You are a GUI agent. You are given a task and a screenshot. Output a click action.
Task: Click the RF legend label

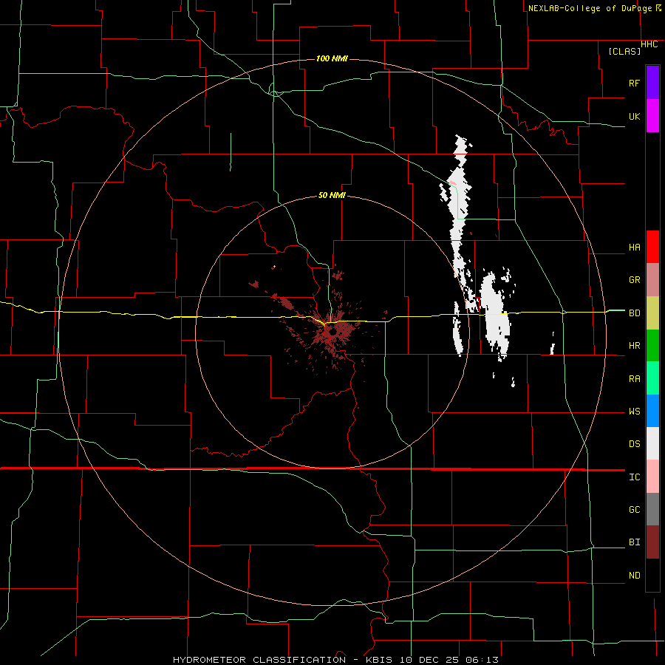click(634, 83)
